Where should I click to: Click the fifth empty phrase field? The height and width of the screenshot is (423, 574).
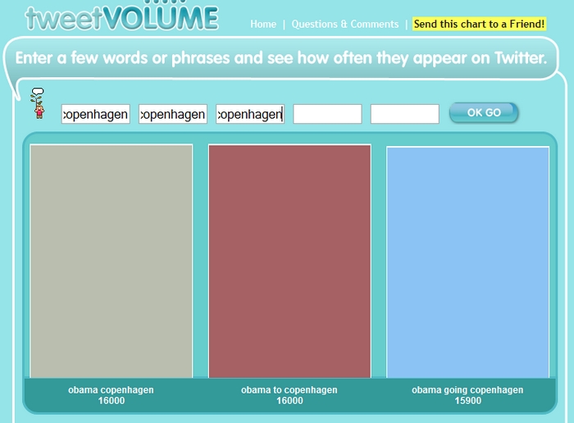click(405, 114)
